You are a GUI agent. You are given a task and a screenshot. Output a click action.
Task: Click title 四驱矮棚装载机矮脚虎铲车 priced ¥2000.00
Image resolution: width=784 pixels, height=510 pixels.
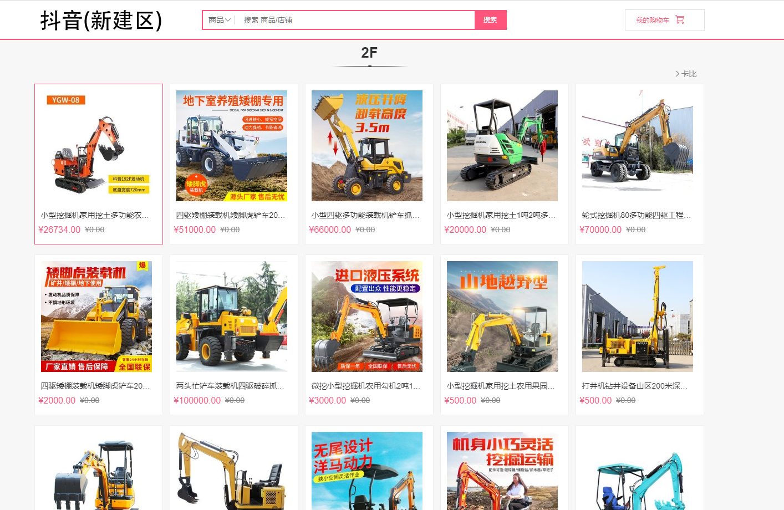[95, 386]
